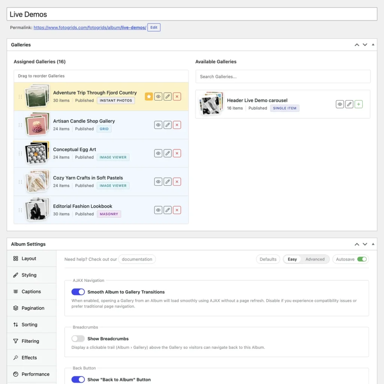Remove Conceptual Egg Art using red X icon
384x384 pixels.
(x=177, y=153)
